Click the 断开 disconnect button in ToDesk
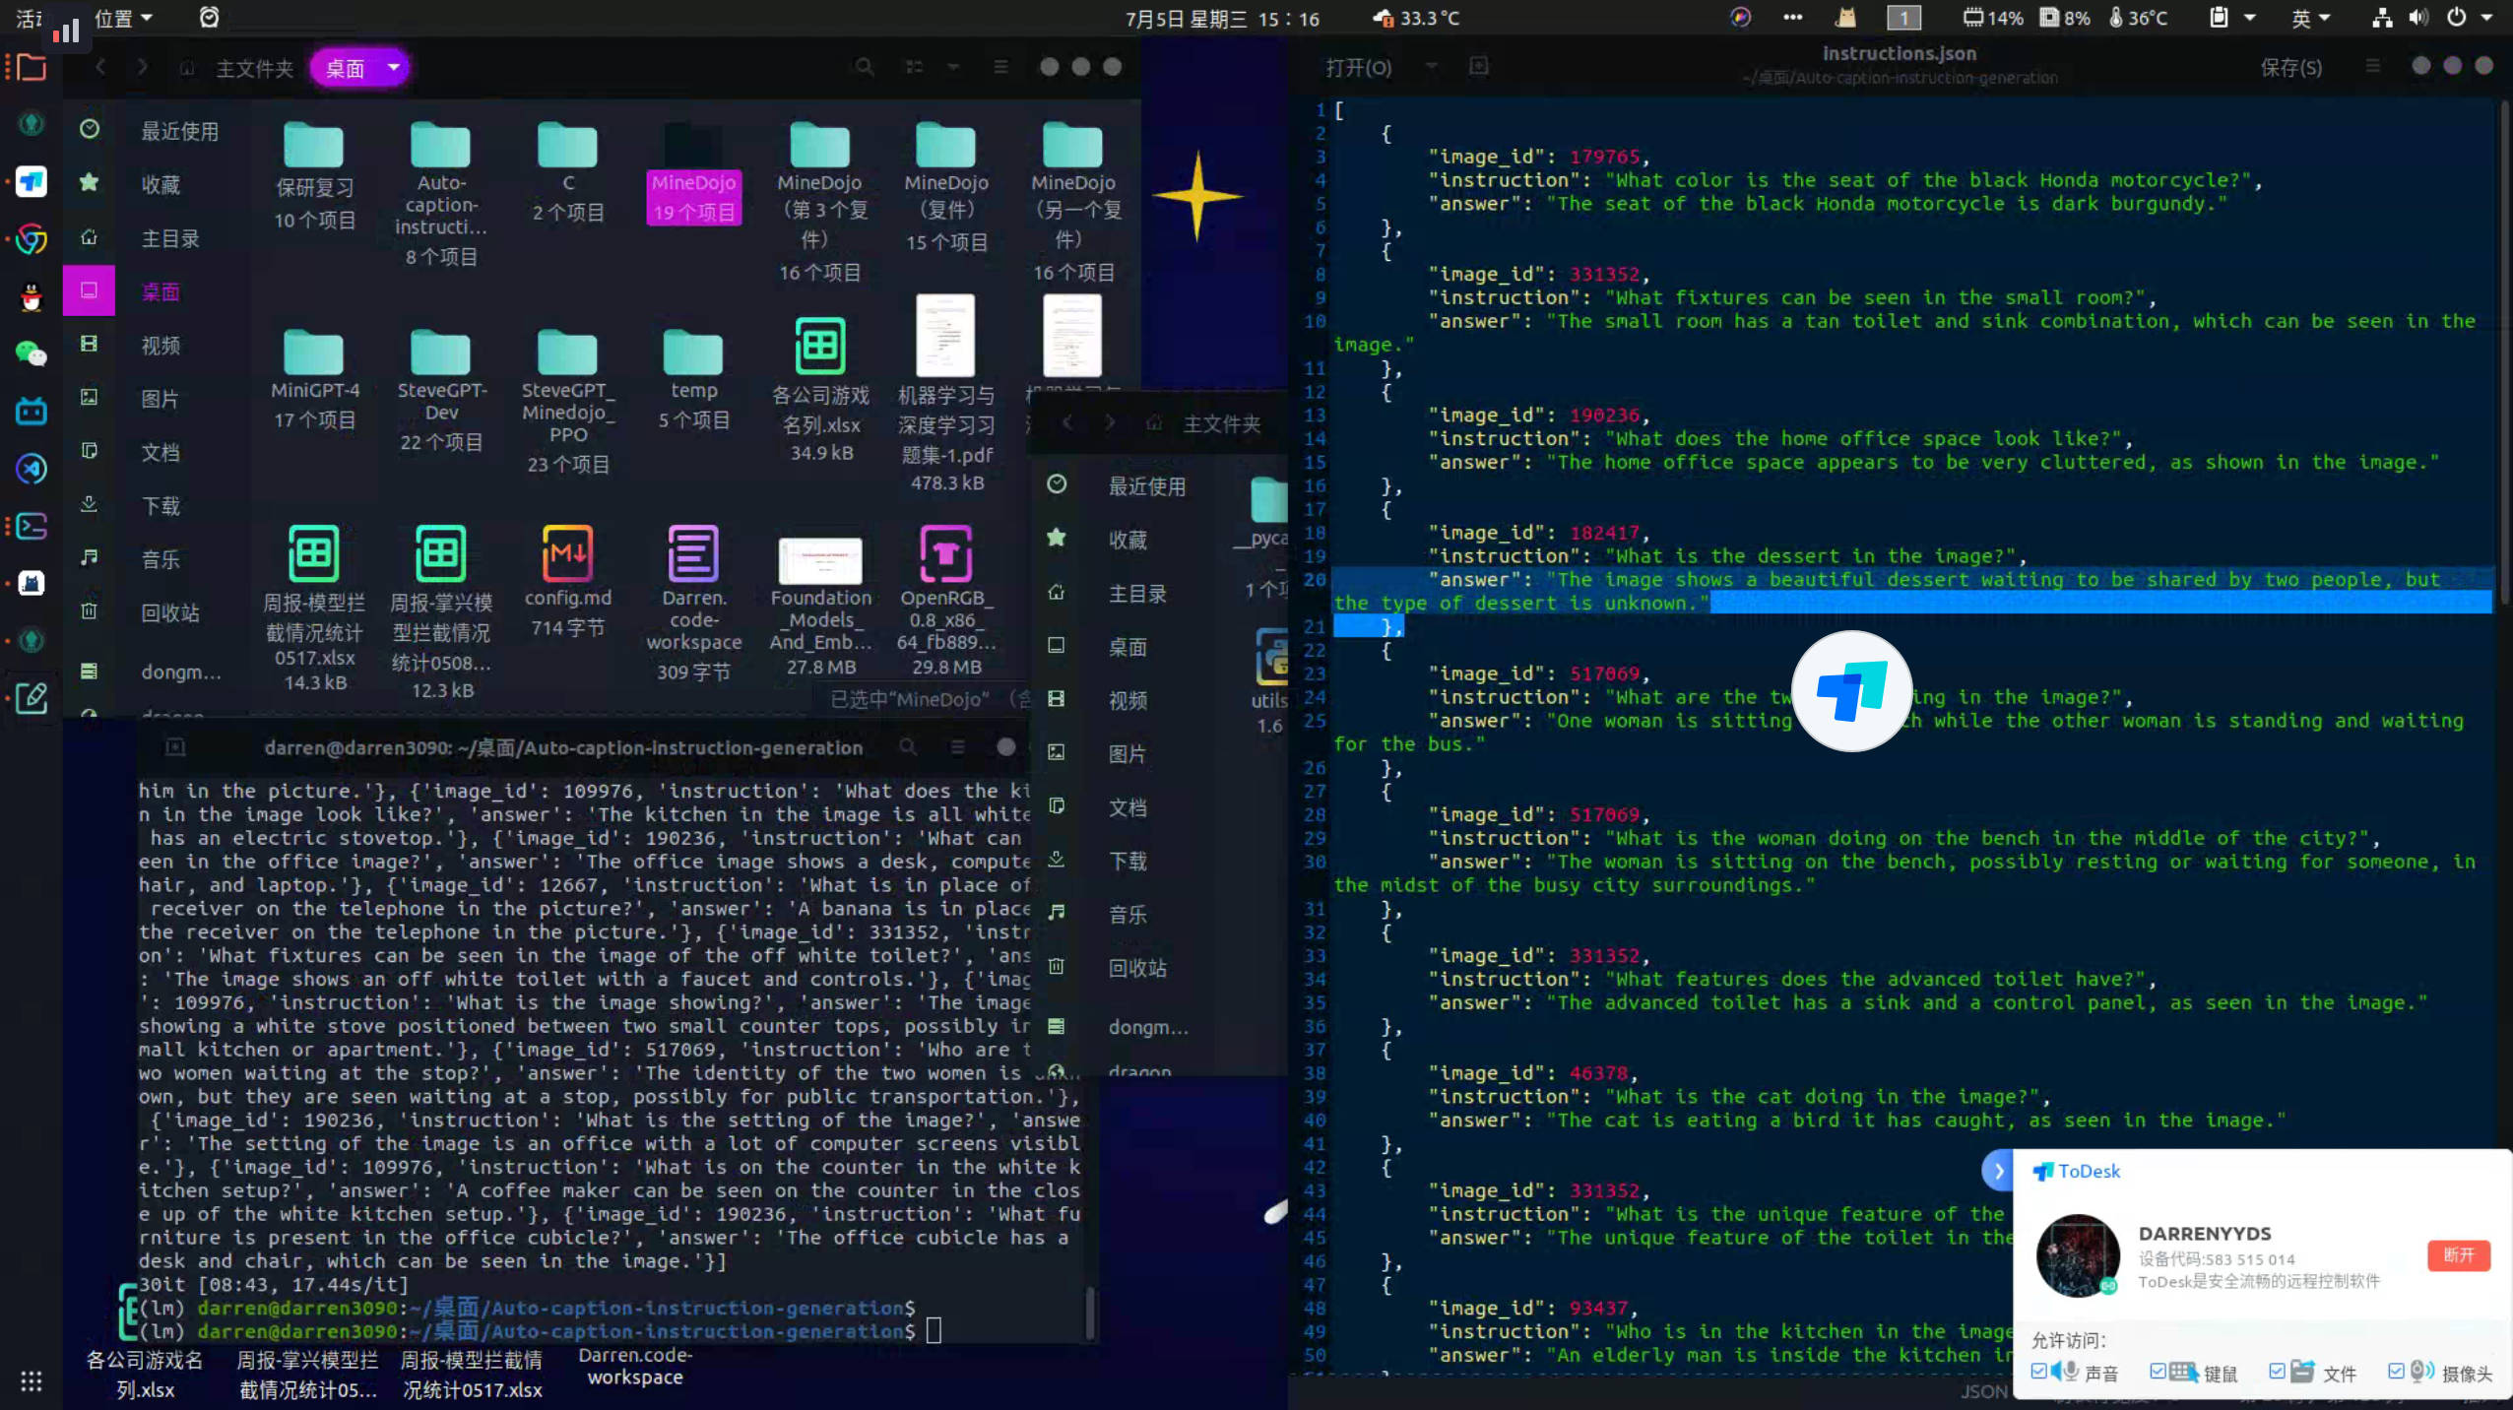The image size is (2513, 1410). pyautogui.click(x=2459, y=1255)
